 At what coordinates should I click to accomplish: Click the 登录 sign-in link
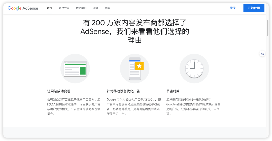[x=233, y=8]
